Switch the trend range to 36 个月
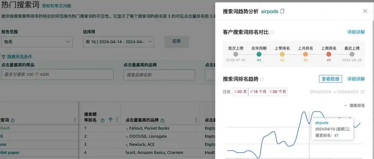Viewport: 374px width, 159px height. (278, 92)
